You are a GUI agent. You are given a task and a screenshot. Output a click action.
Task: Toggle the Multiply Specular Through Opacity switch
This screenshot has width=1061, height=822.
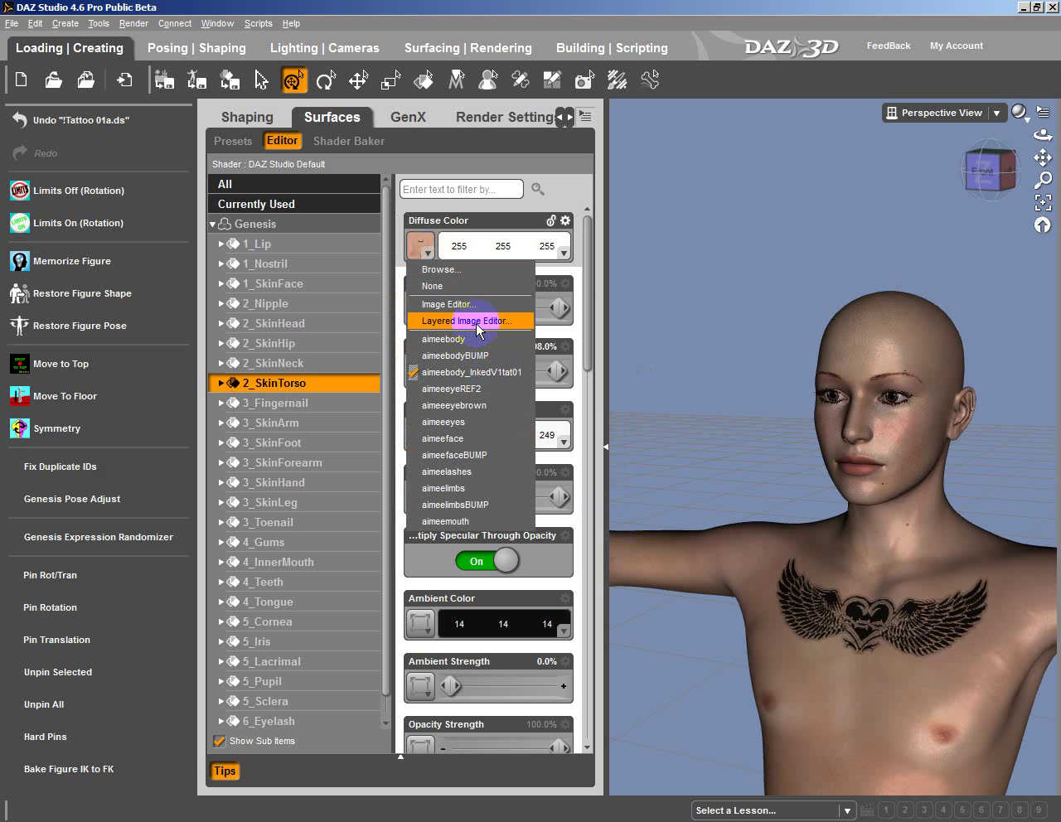pos(487,561)
